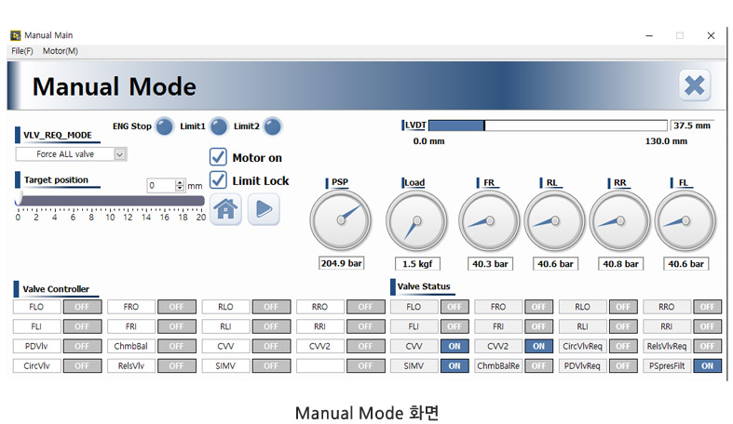This screenshot has width=733, height=424.
Task: Click the FL pressure gauge dial
Action: 685,220
